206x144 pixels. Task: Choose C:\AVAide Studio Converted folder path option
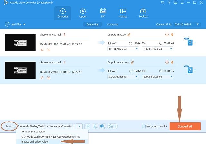pos(52,137)
